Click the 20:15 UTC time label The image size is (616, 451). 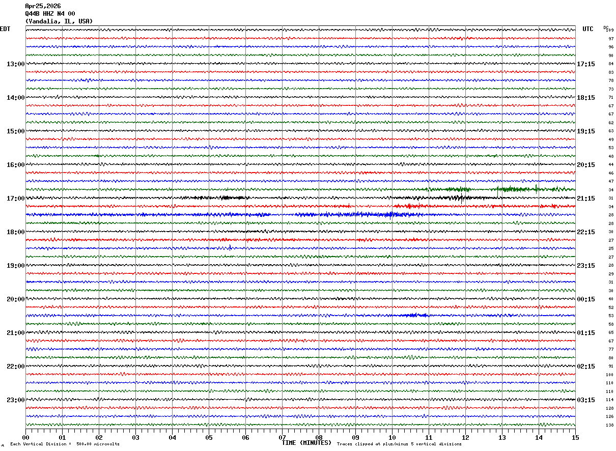586,165
